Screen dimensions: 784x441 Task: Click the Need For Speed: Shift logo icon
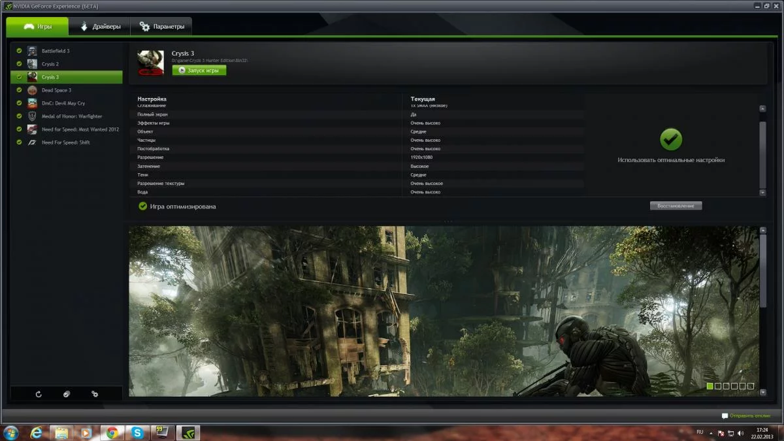tap(32, 142)
